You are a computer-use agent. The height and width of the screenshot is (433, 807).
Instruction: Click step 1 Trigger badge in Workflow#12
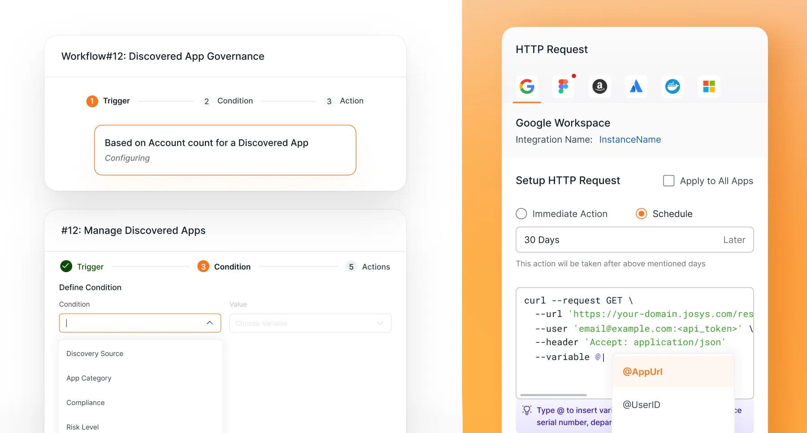click(x=92, y=101)
